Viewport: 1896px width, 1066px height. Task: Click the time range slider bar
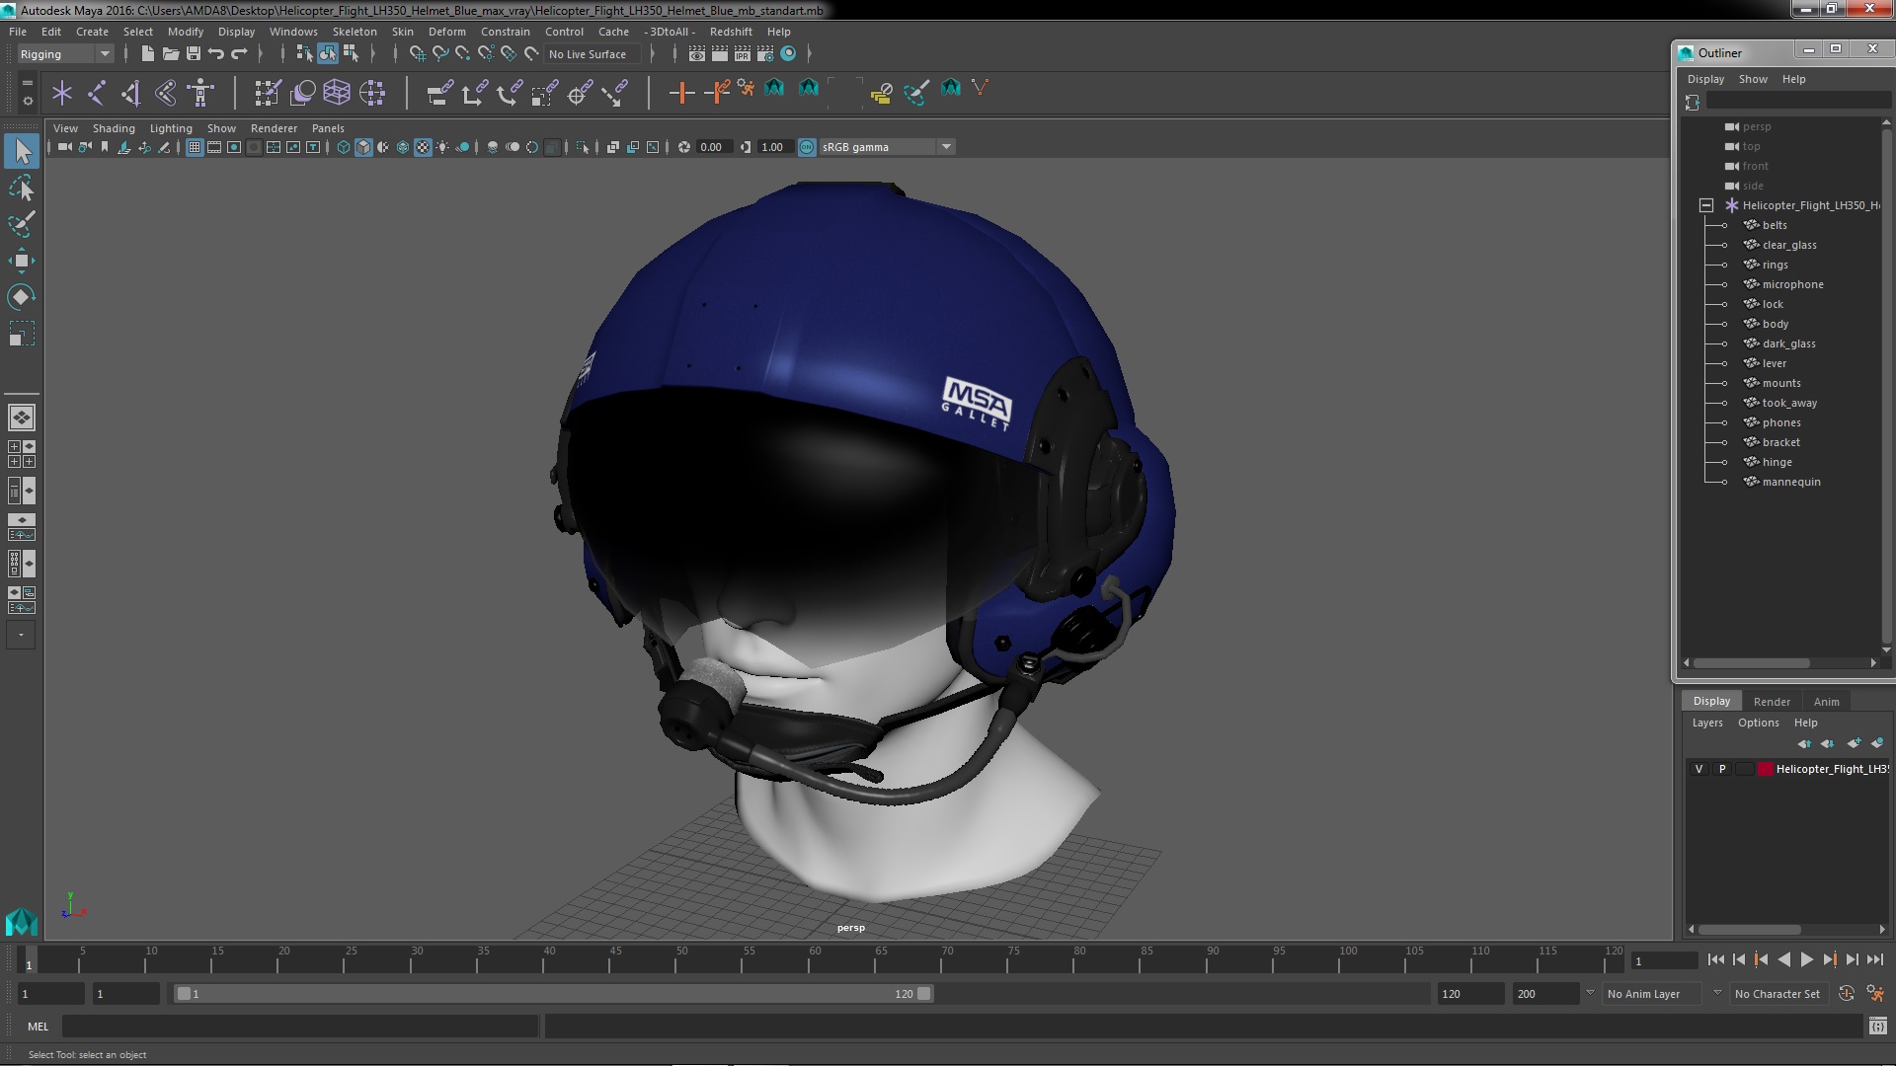click(x=553, y=994)
